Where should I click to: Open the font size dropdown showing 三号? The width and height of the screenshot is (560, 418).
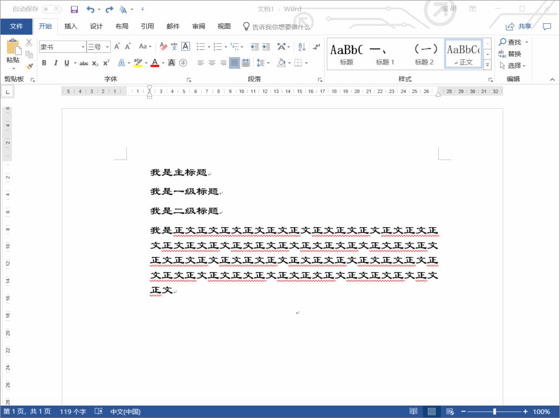107,47
